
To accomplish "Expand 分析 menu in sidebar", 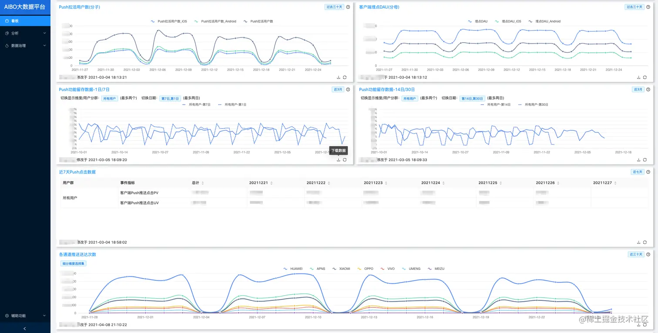I will coord(25,33).
